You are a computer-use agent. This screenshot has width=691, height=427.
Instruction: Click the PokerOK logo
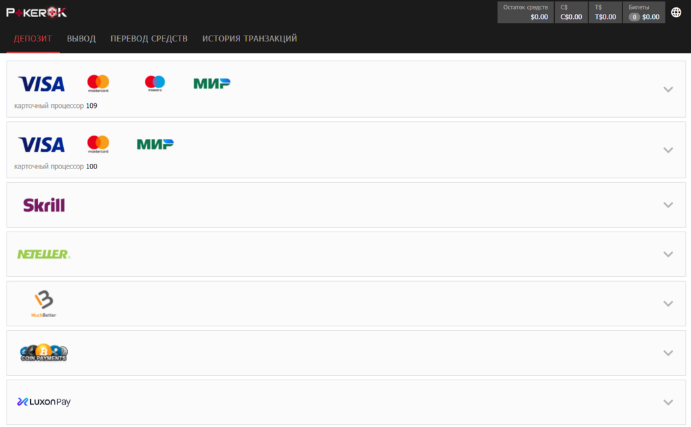[x=37, y=13]
